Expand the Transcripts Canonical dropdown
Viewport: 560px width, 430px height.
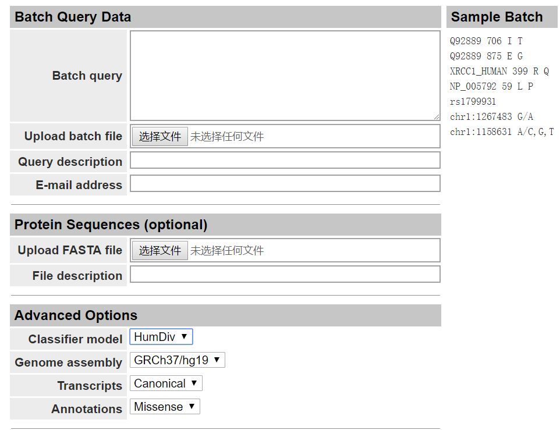pyautogui.click(x=166, y=383)
